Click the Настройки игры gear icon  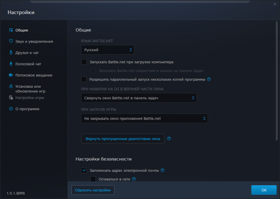(11, 97)
